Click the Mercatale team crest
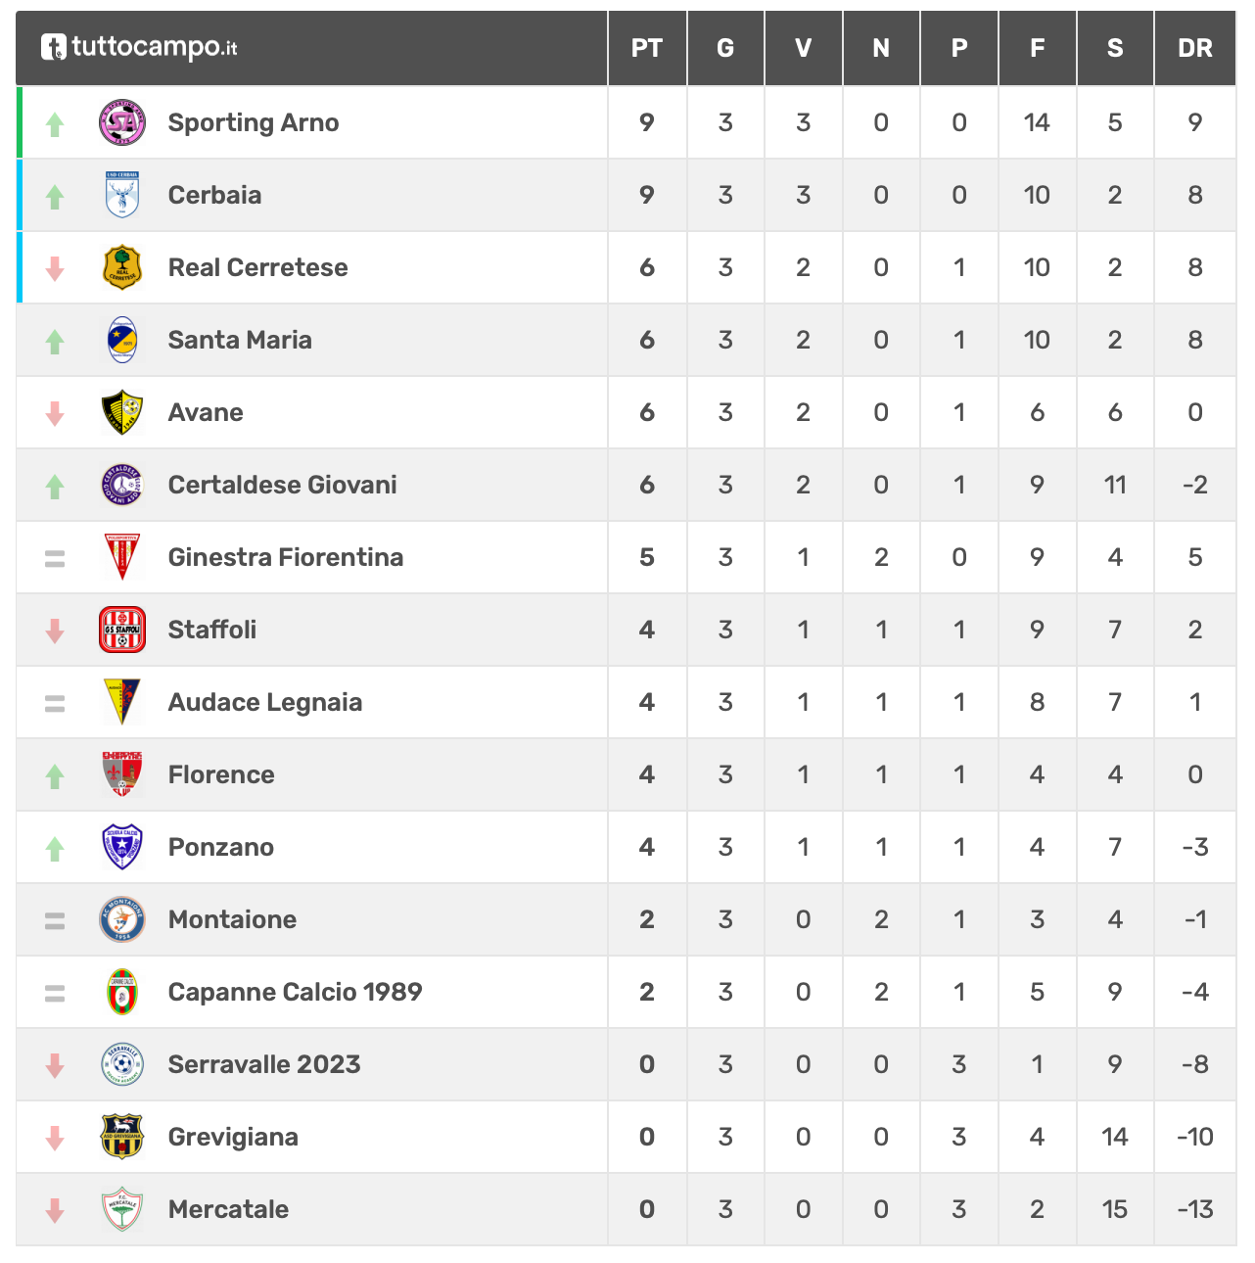Viewport: 1255px width, 1263px height. click(x=122, y=1209)
